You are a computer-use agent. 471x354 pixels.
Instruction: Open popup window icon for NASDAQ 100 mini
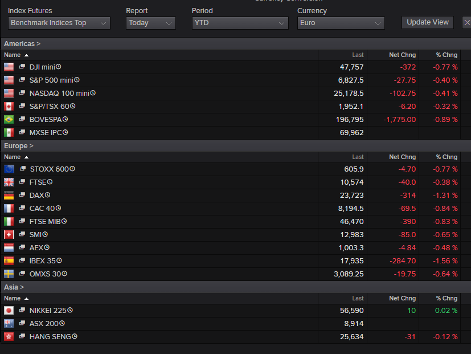coord(22,93)
